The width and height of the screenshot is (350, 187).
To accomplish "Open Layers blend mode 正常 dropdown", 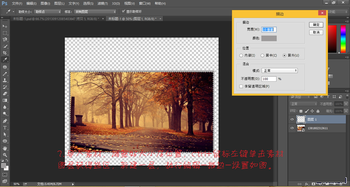I will pos(303,104).
